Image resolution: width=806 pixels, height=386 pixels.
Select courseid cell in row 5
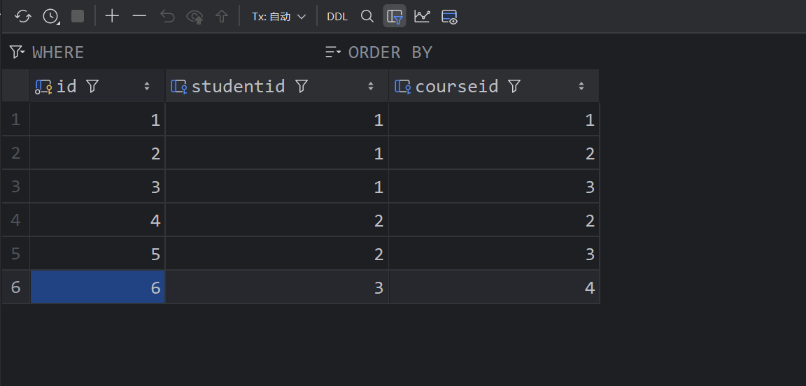(494, 253)
